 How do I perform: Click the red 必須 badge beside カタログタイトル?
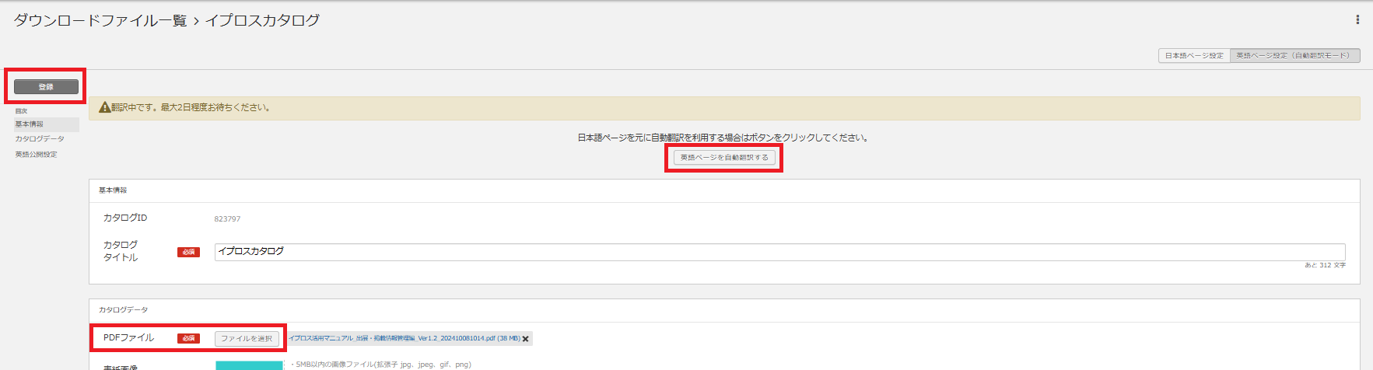[188, 252]
